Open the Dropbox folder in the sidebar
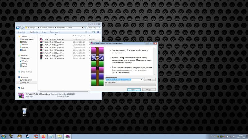 tap(25, 45)
